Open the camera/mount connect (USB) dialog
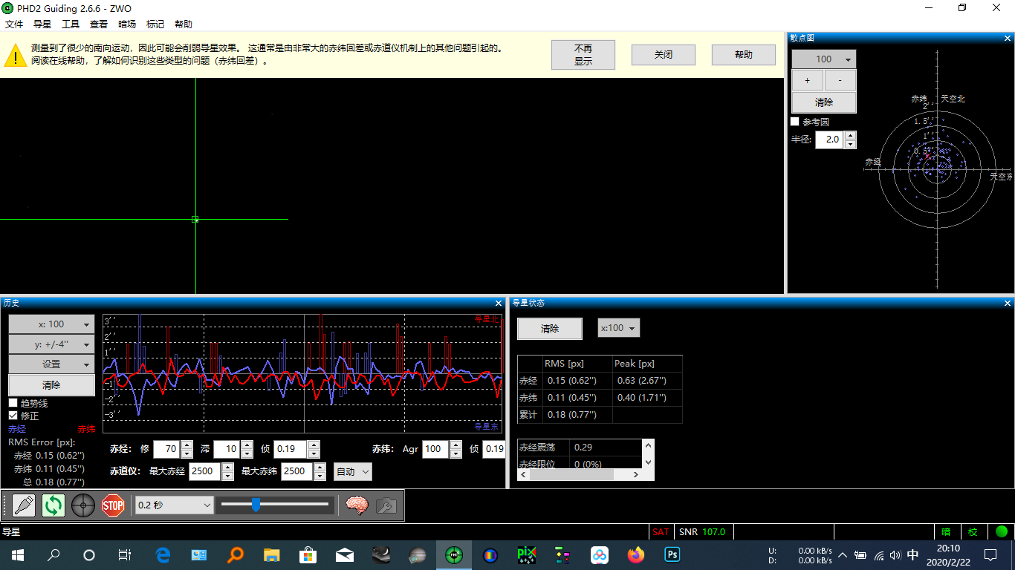 point(25,505)
